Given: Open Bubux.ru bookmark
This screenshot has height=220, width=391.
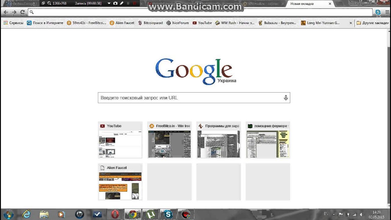Looking at the screenshot, I should pyautogui.click(x=277, y=23).
